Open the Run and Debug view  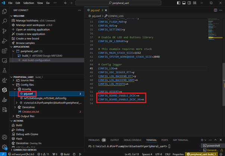tap(4, 41)
